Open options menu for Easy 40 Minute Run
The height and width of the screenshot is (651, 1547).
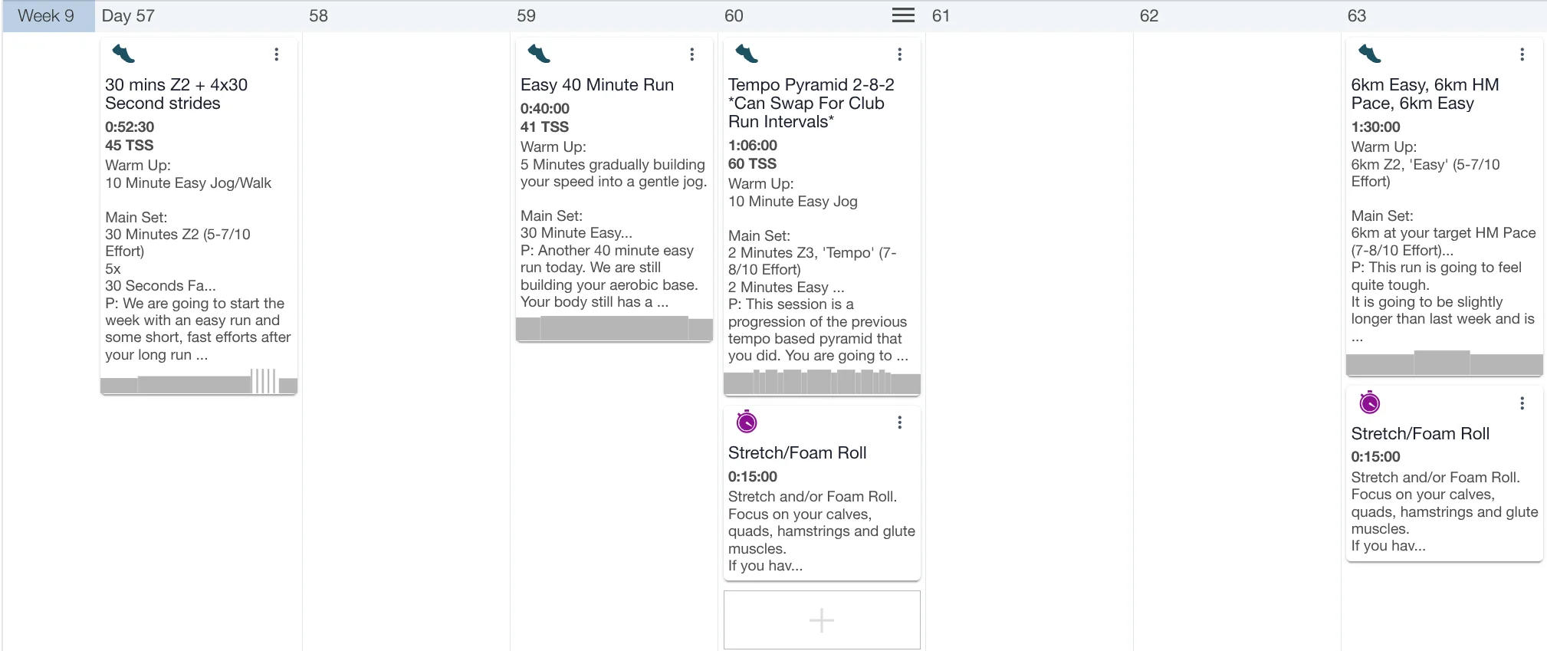tap(692, 54)
